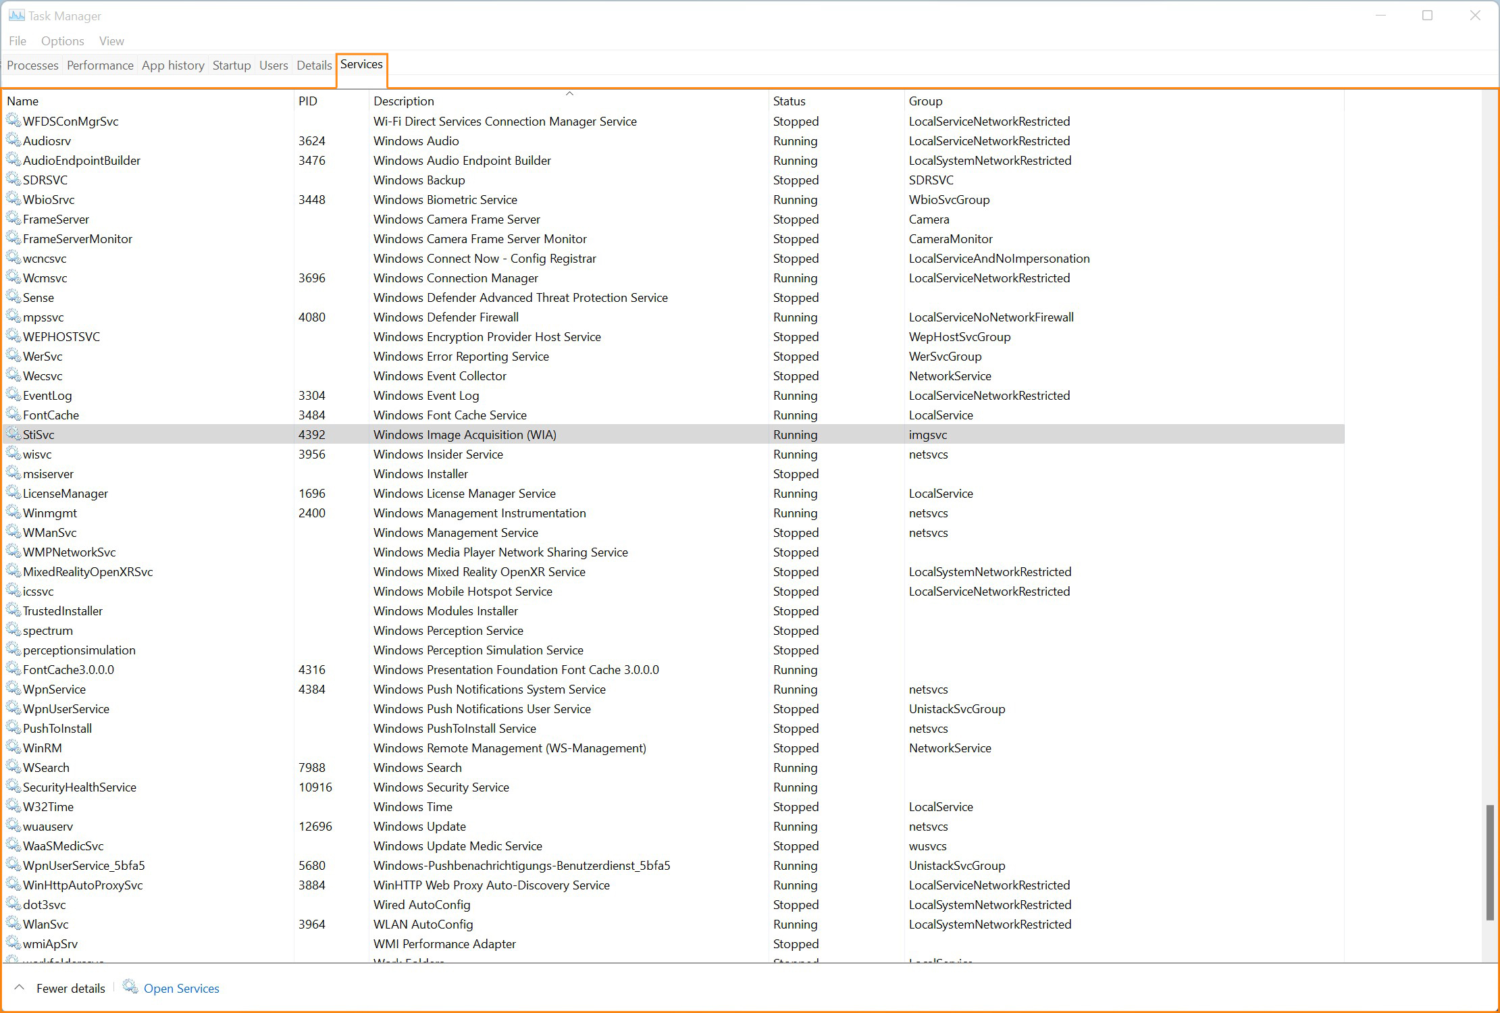Collapse view with Fewer details arrow
Image resolution: width=1500 pixels, height=1013 pixels.
[x=20, y=988]
